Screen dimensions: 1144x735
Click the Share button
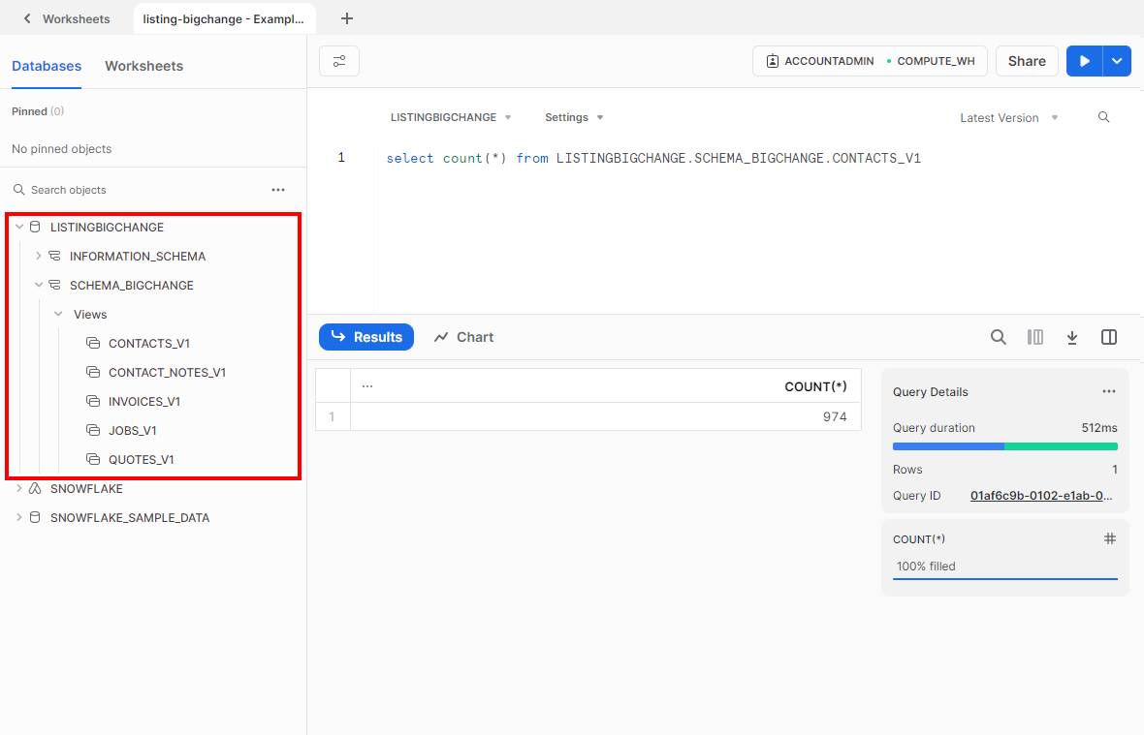[x=1027, y=61]
